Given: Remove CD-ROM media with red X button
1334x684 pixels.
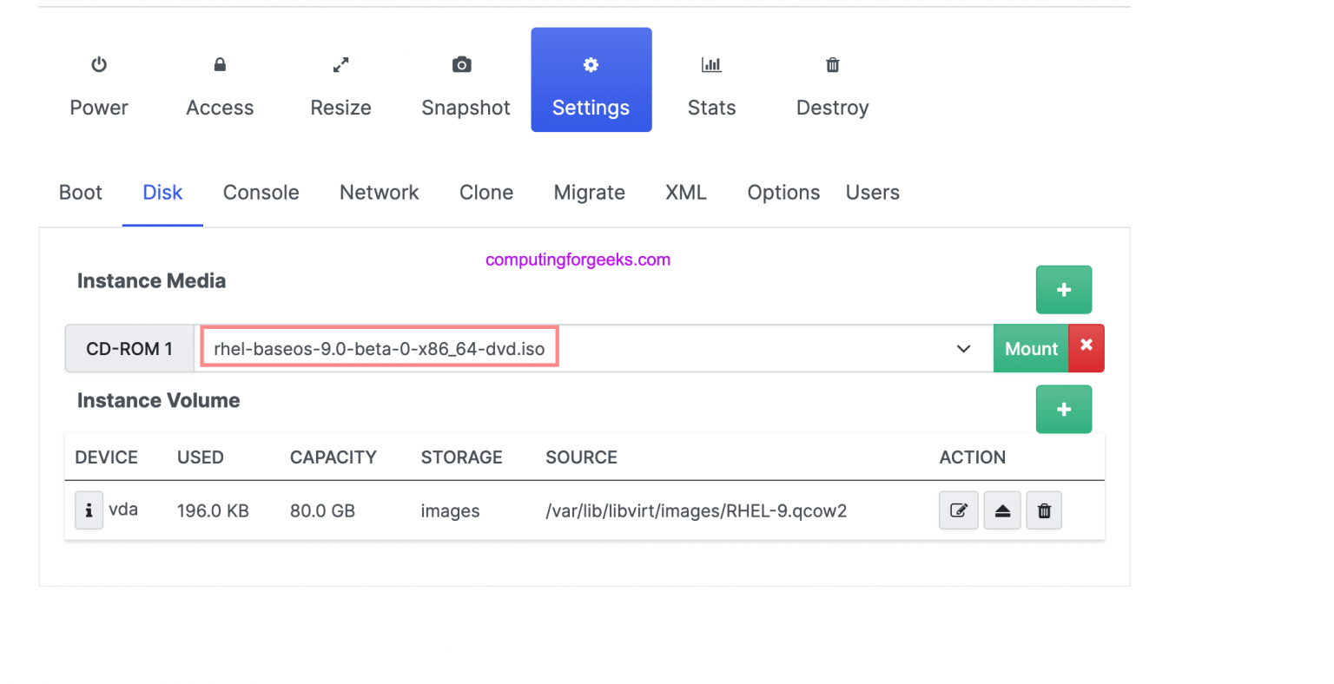Looking at the screenshot, I should [1086, 348].
